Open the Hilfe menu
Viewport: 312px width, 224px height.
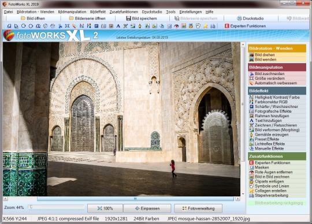[209, 12]
